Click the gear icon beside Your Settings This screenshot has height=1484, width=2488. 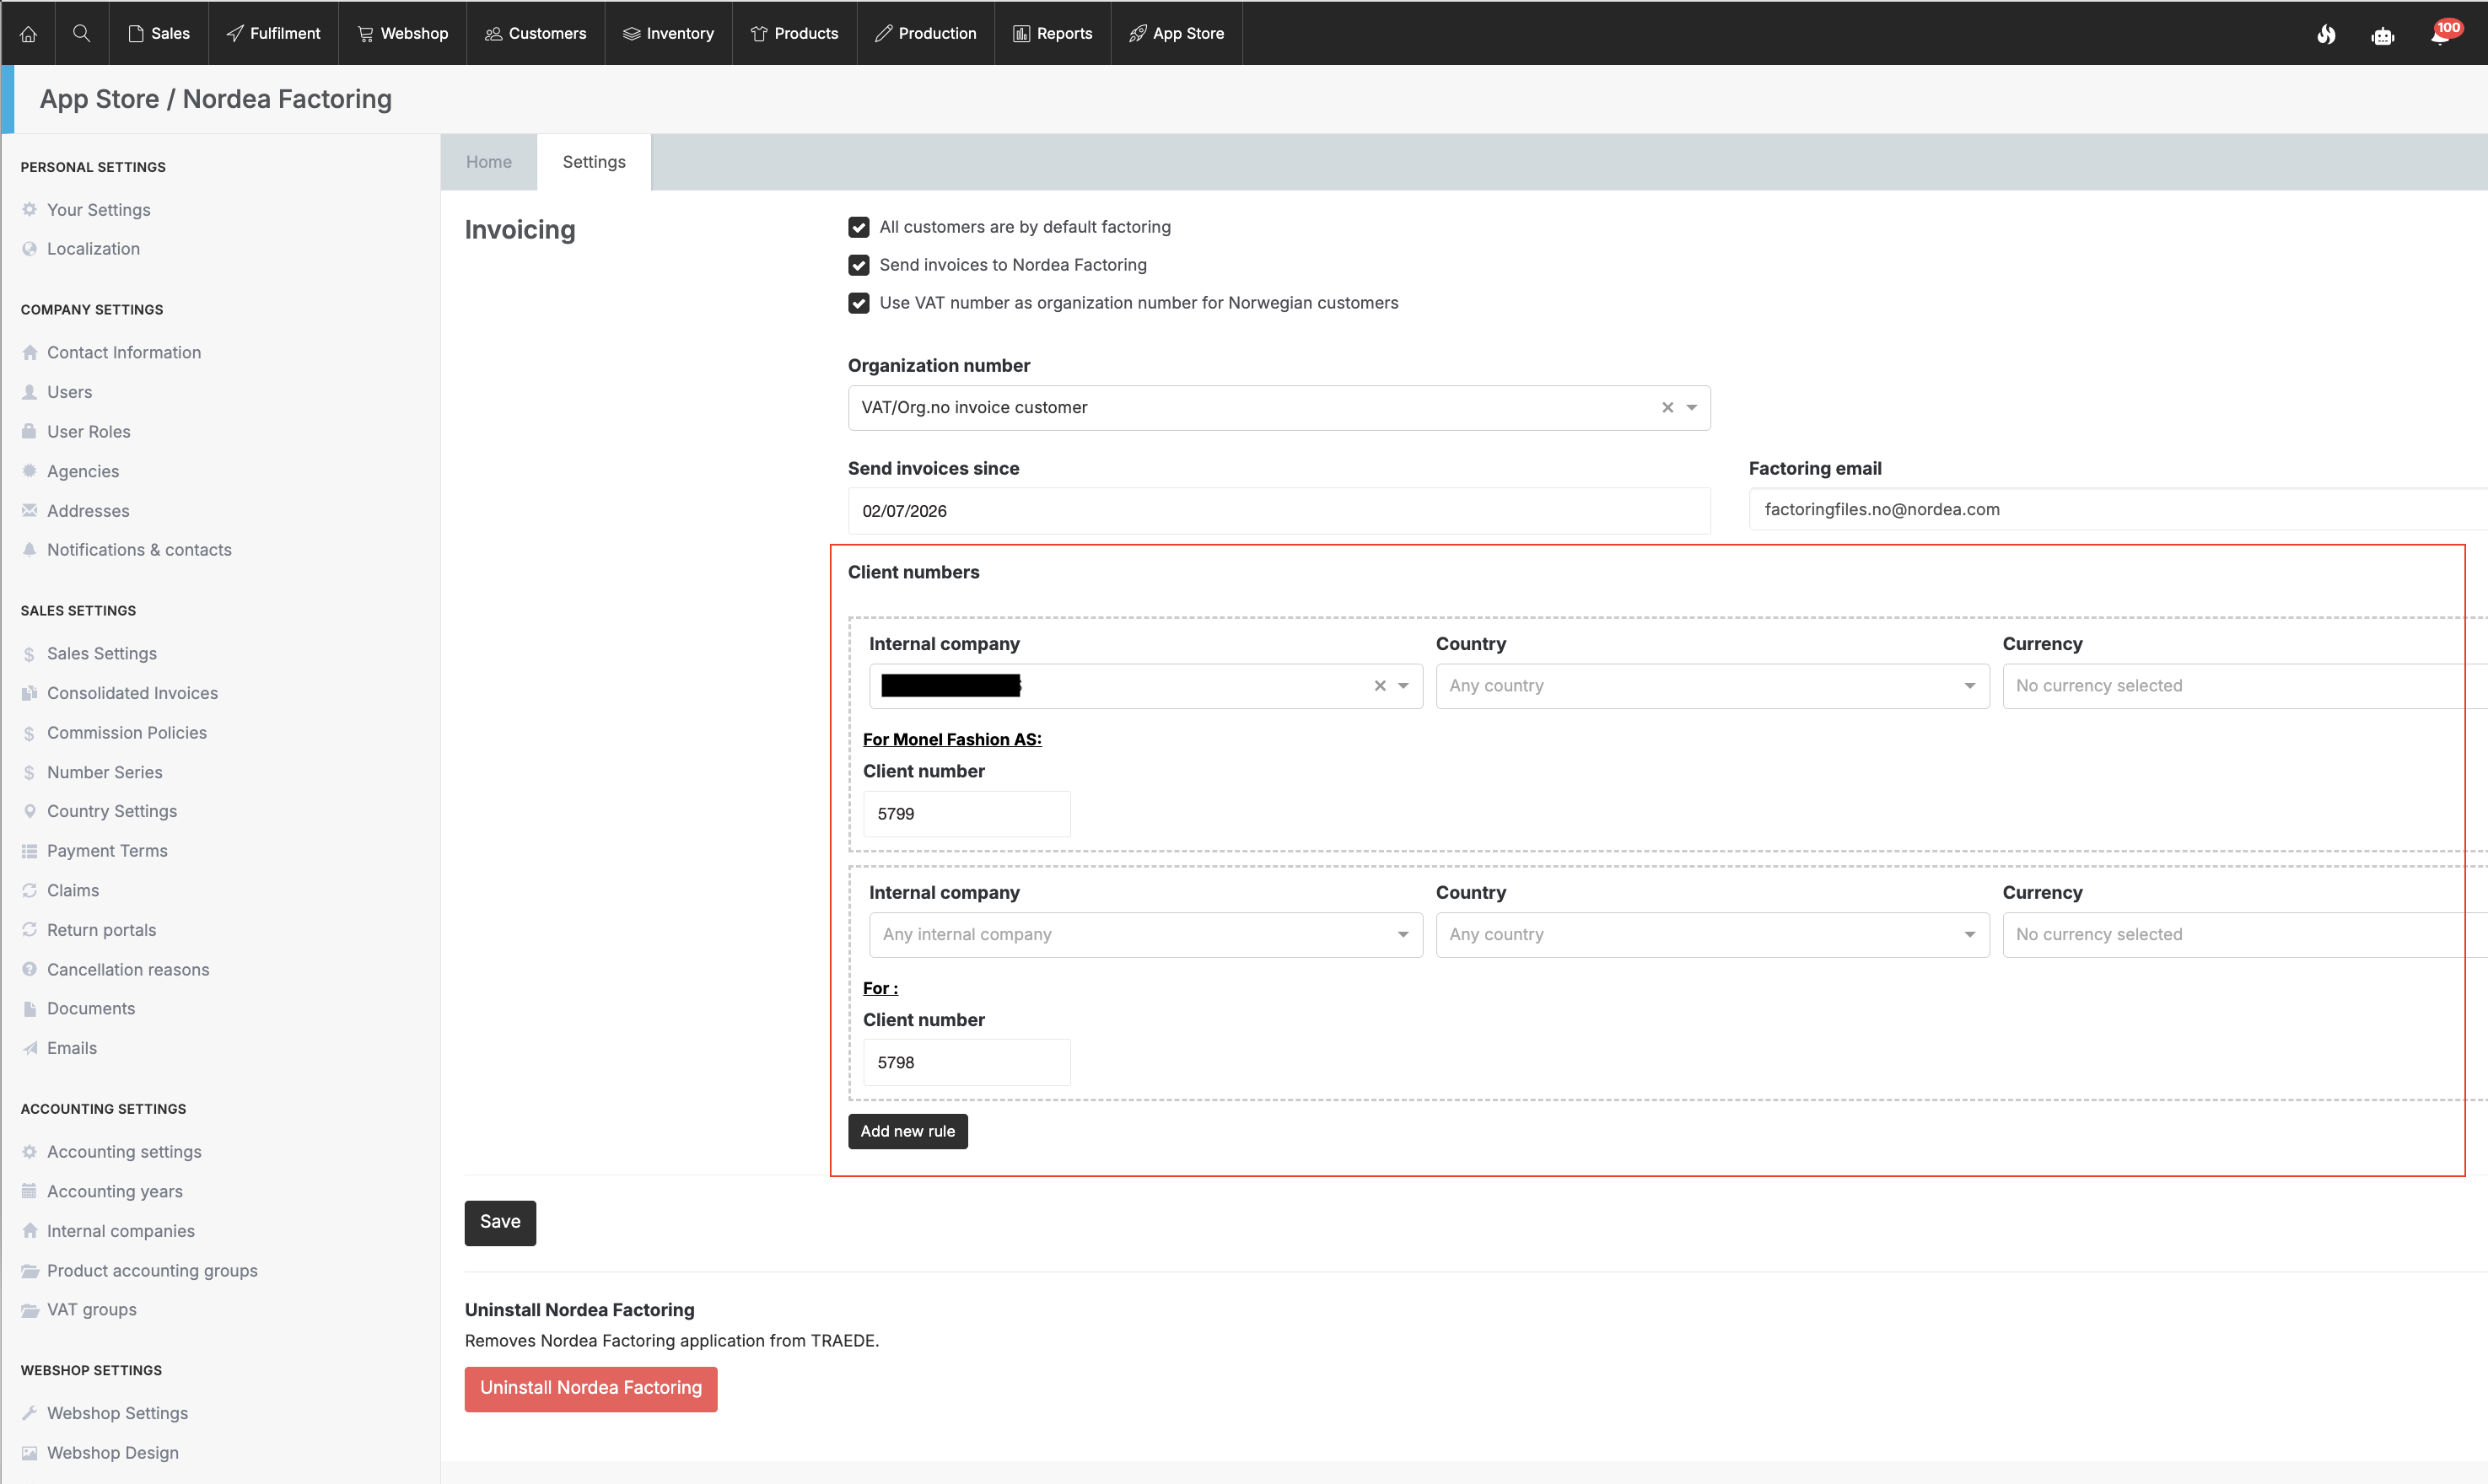pyautogui.click(x=30, y=210)
